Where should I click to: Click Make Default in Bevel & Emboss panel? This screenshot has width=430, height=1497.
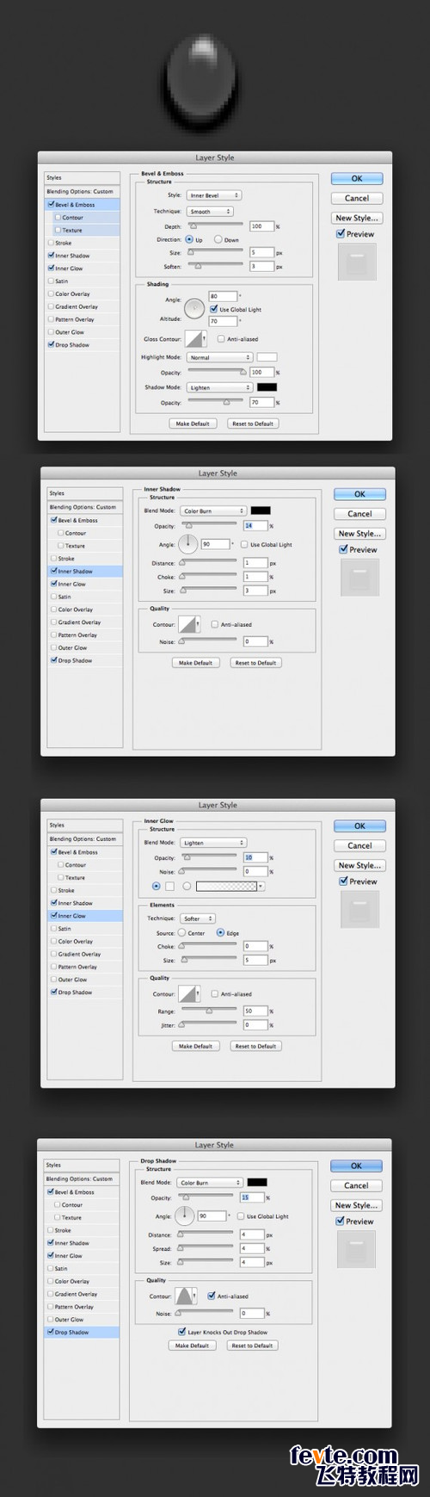pyautogui.click(x=193, y=424)
